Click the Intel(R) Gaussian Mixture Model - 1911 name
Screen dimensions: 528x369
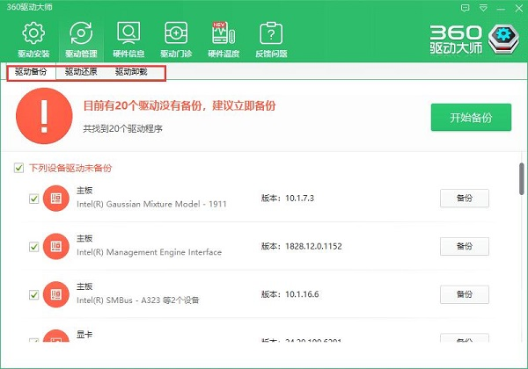pos(151,204)
